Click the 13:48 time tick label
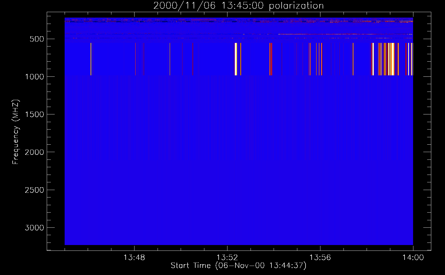 tap(134, 258)
